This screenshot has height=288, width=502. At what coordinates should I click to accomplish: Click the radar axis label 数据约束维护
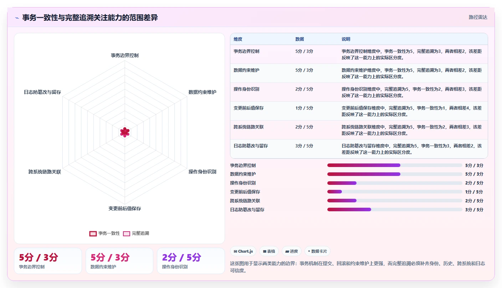pyautogui.click(x=202, y=92)
